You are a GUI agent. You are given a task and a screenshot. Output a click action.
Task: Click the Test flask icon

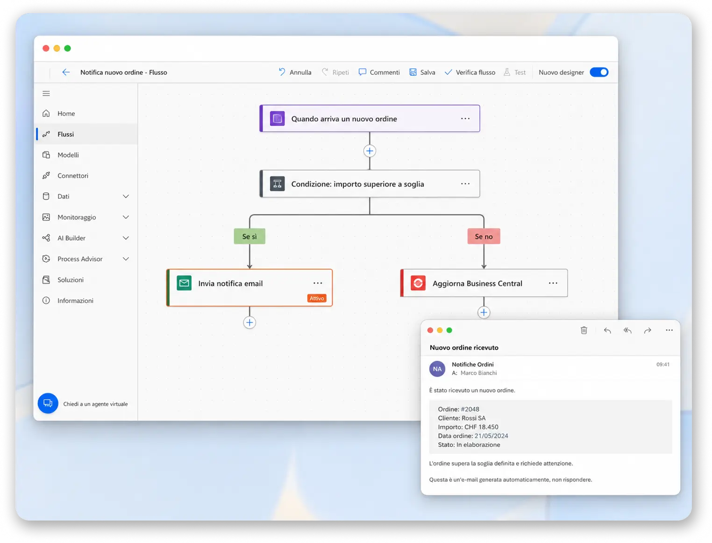(x=507, y=72)
